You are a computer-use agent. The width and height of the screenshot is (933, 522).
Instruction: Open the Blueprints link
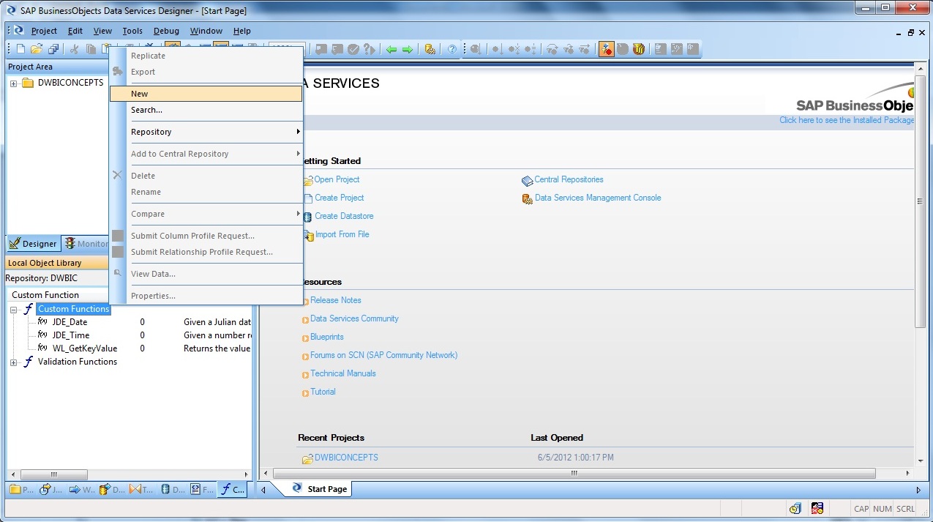pos(327,337)
